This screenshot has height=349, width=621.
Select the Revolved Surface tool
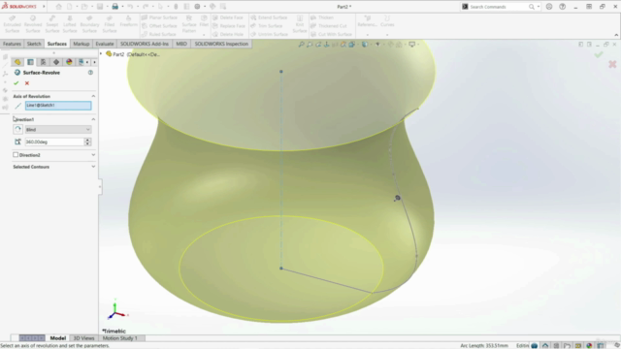click(x=33, y=24)
